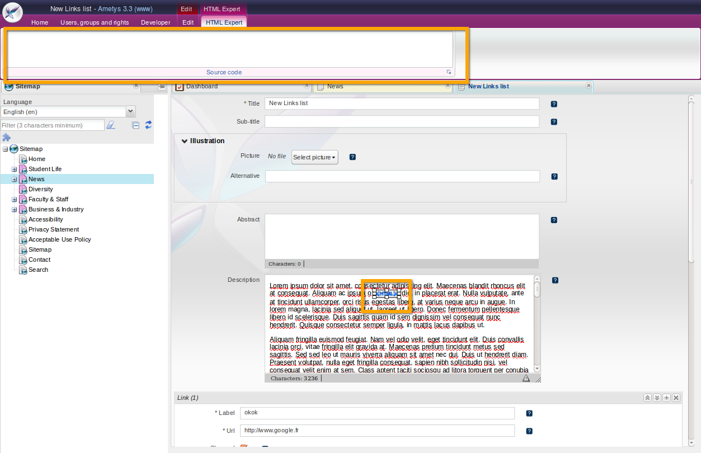
Task: Move Link (1) block up
Action: (x=647, y=398)
